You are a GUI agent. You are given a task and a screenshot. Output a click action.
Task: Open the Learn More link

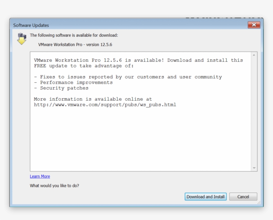40,176
